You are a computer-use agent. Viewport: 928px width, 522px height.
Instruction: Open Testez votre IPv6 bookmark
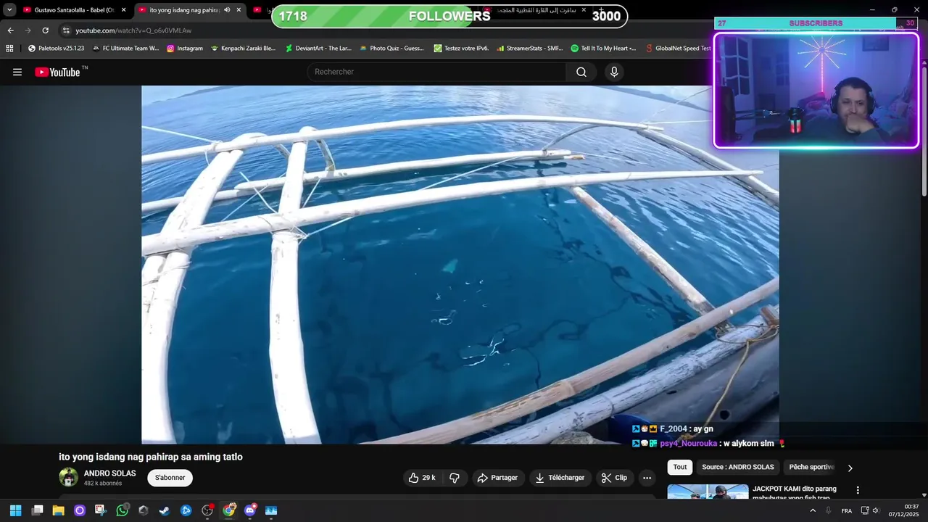tap(461, 49)
